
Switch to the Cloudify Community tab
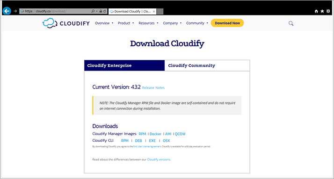[207, 65]
